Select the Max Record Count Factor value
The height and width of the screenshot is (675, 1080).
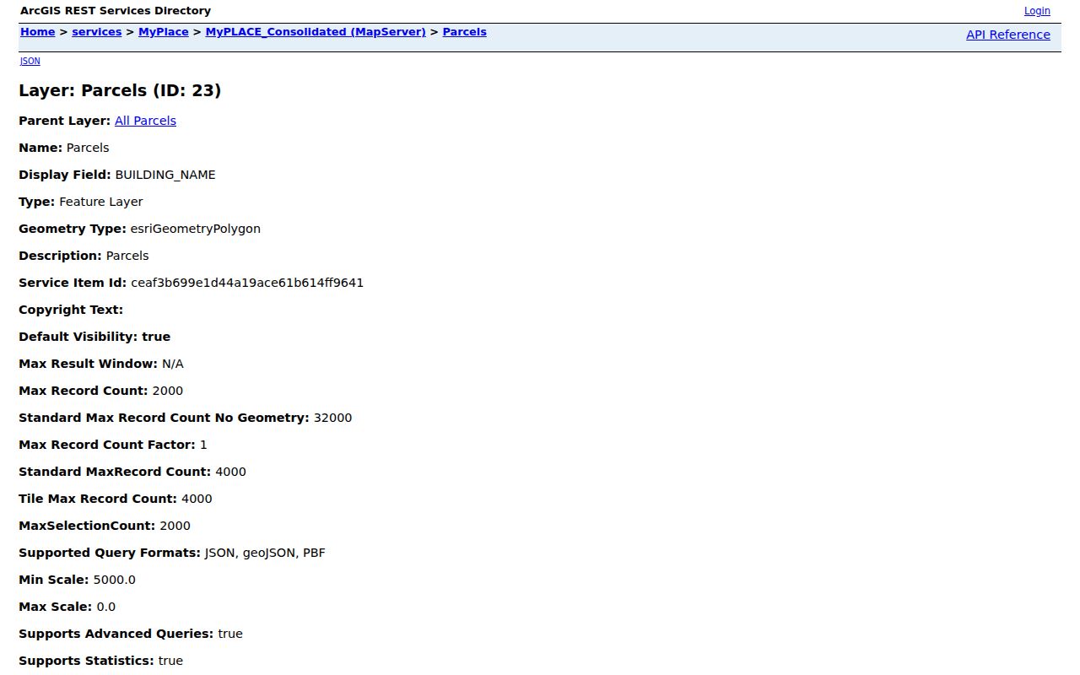pos(203,445)
